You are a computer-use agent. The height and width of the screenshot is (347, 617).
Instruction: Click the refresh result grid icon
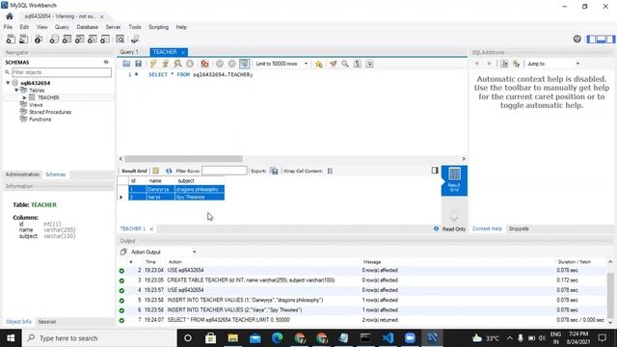tap(169, 171)
